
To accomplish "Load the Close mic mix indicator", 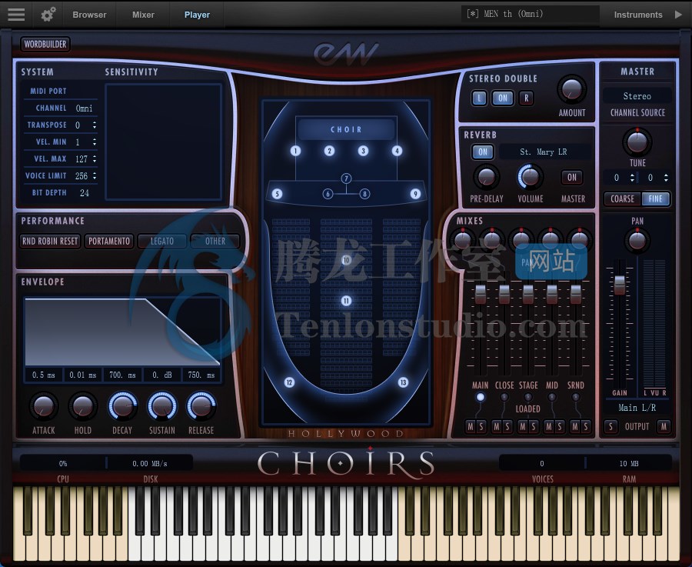I will click(x=504, y=397).
